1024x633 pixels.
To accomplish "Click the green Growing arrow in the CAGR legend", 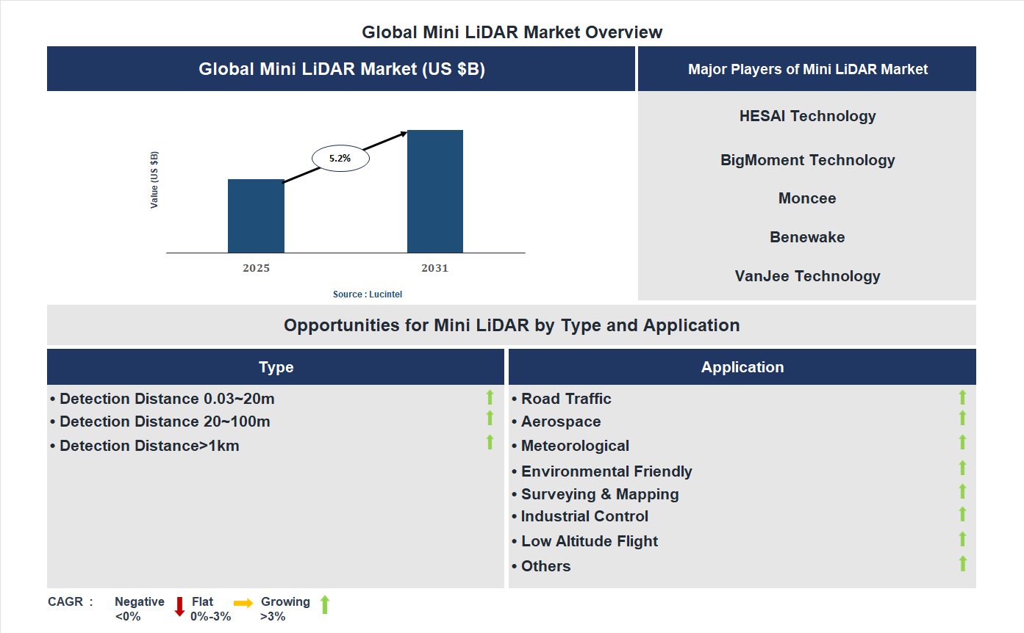I will [x=325, y=607].
